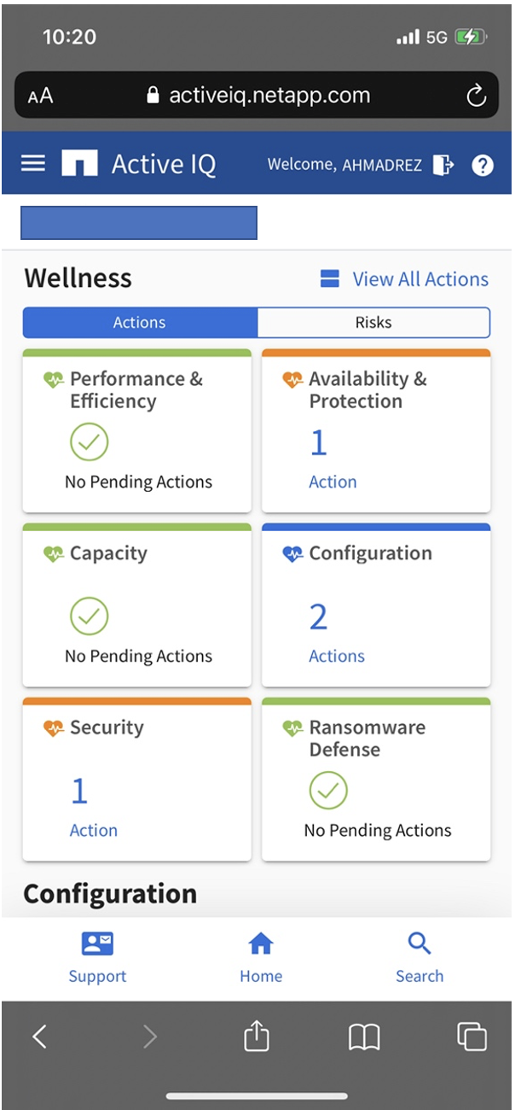The image size is (515, 1110).
Task: Open Safari tabs overview icon
Action: (472, 1037)
